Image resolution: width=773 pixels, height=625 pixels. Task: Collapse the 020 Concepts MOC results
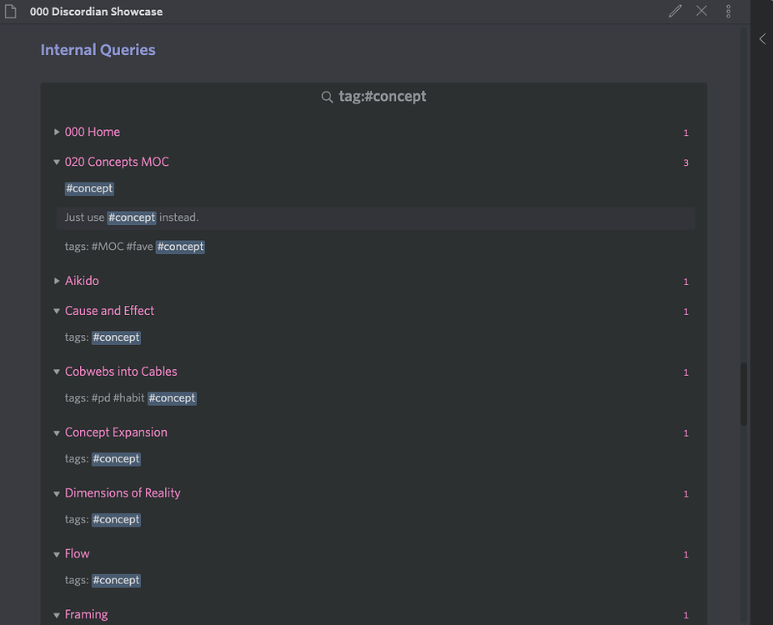click(56, 162)
